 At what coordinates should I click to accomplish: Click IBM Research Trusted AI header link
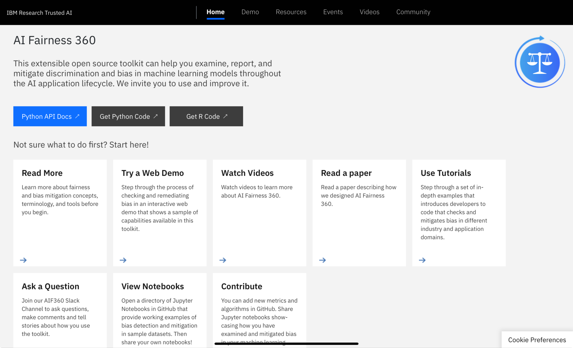[39, 13]
